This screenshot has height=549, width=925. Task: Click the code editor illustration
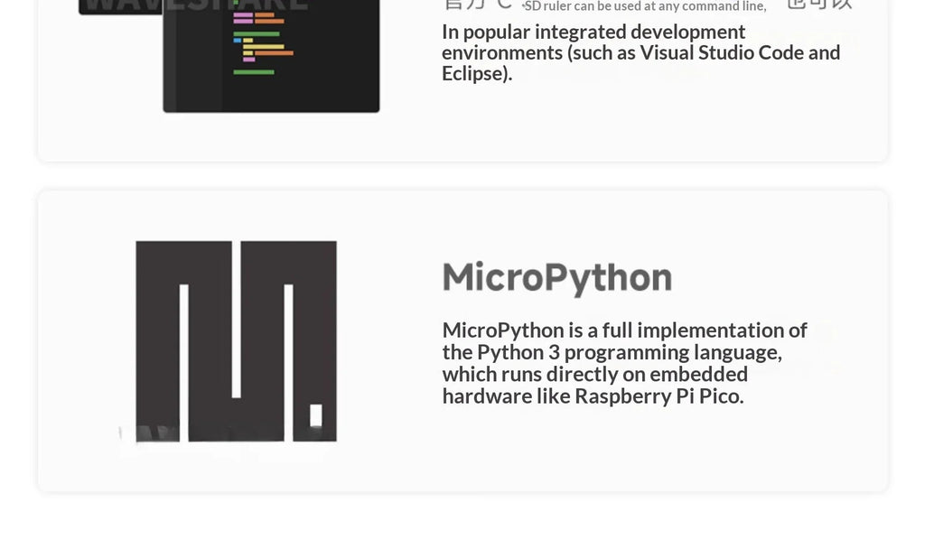pos(229,55)
